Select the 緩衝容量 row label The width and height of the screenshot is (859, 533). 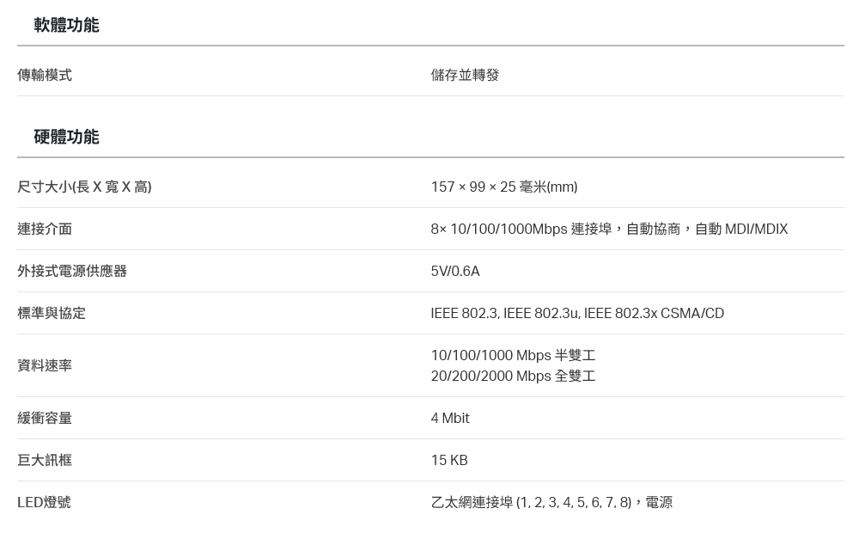tap(45, 419)
